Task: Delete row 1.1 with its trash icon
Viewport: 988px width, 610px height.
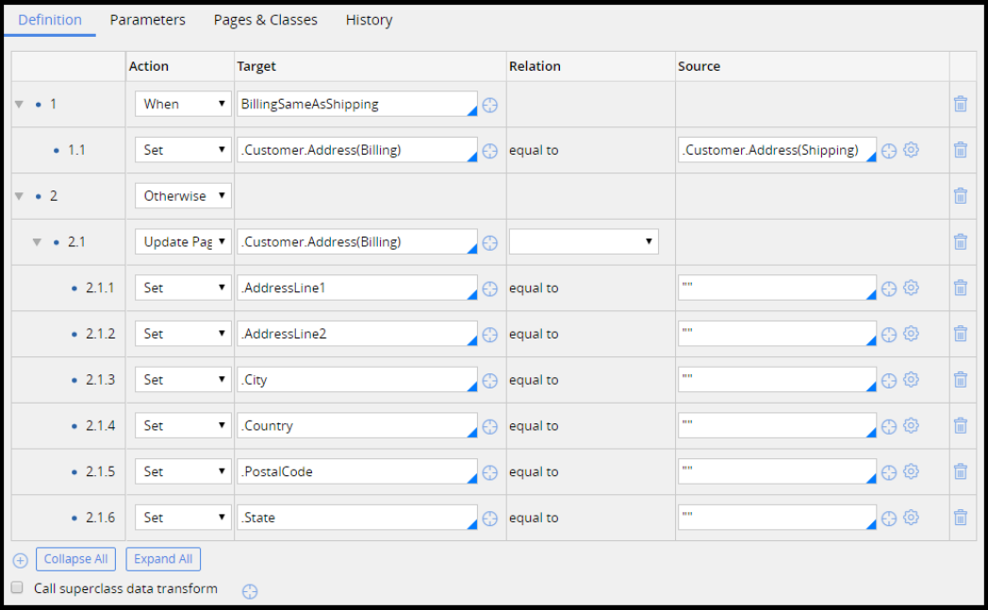Action: pyautogui.click(x=960, y=150)
